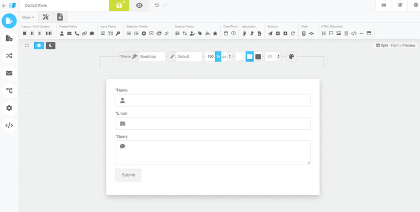Choose the dark grey form style swatch
Screen dimensions: 420x212
(258, 56)
